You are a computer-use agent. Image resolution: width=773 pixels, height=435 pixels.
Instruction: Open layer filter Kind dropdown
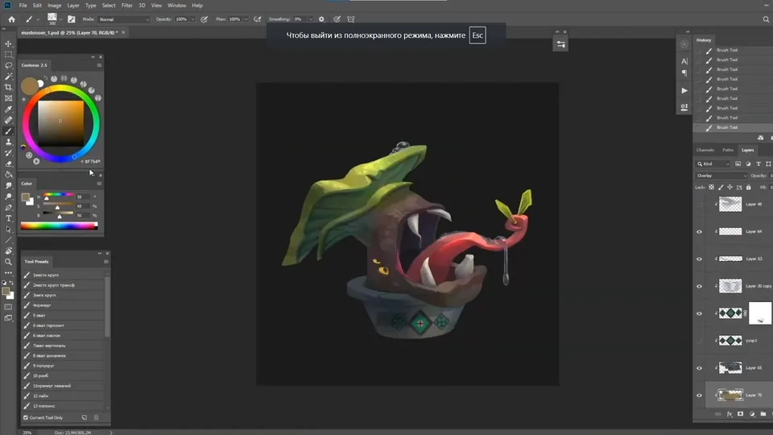coord(713,164)
